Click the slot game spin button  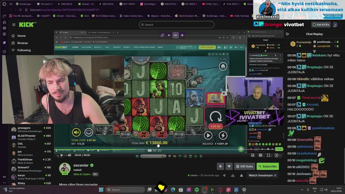(x=215, y=116)
